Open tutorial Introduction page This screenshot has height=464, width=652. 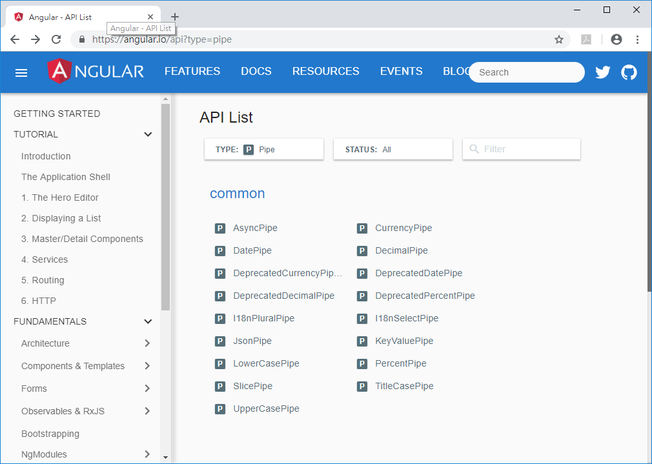46,156
